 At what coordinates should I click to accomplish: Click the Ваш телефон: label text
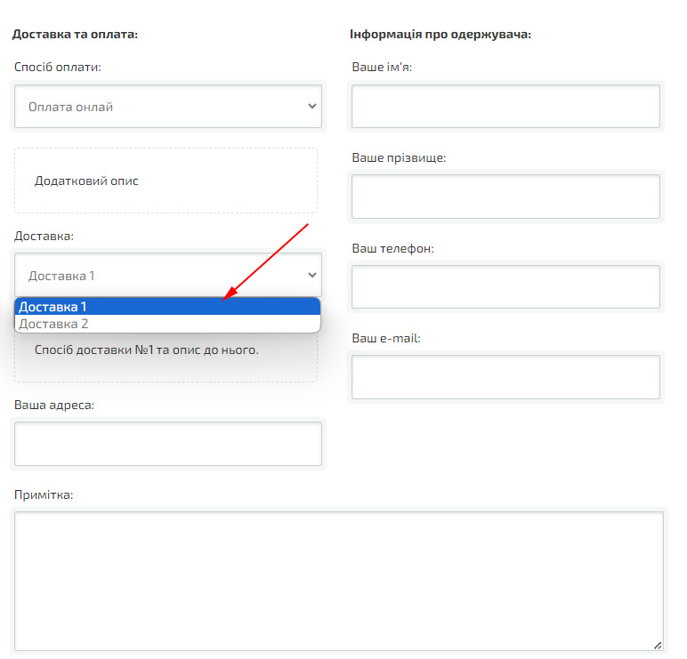coord(392,248)
